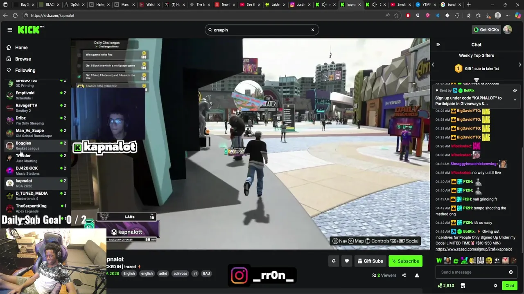Open the D_TUNED_MEDIA Borderlands 4 channel
The image size is (524, 294).
(x=35, y=196)
